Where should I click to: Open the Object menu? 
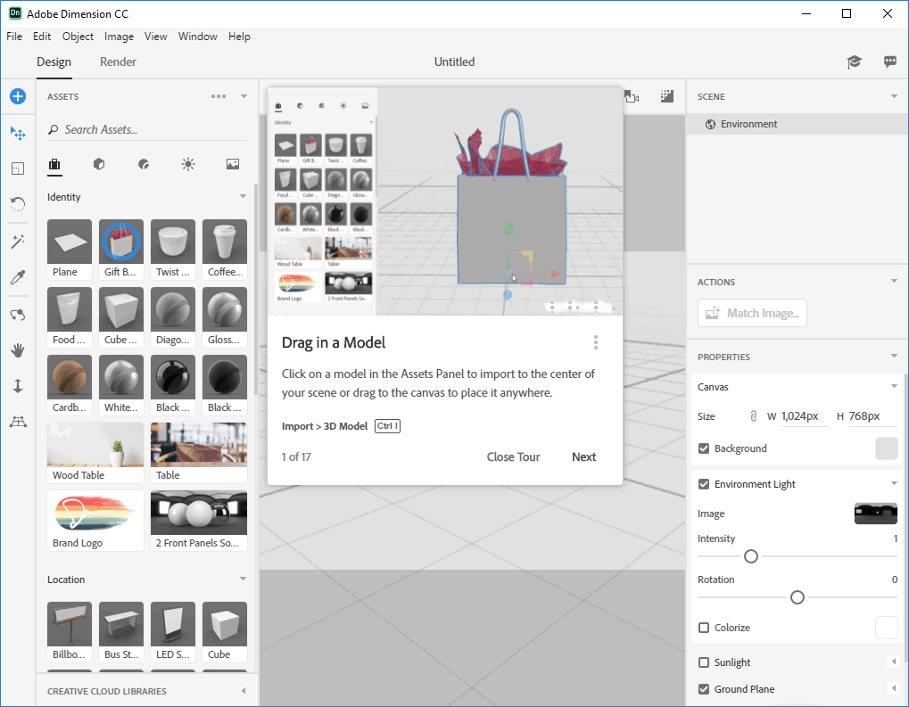[78, 36]
